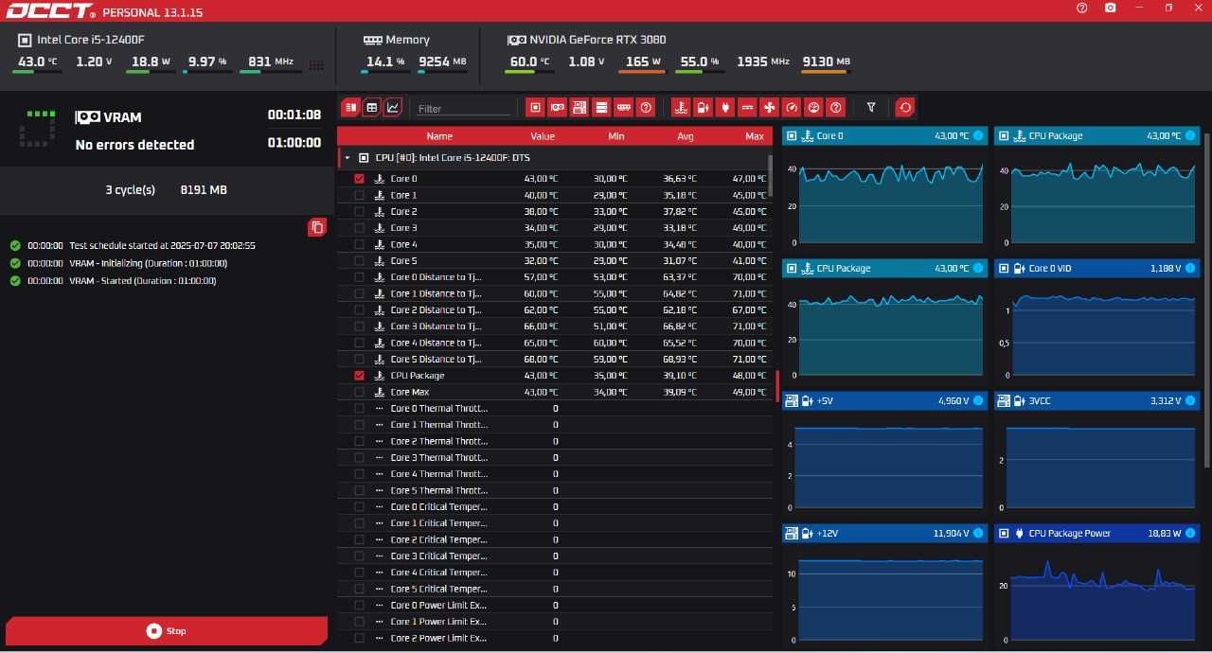Change the +5V graph color dot
The width and height of the screenshot is (1212, 653).
pyautogui.click(x=978, y=401)
